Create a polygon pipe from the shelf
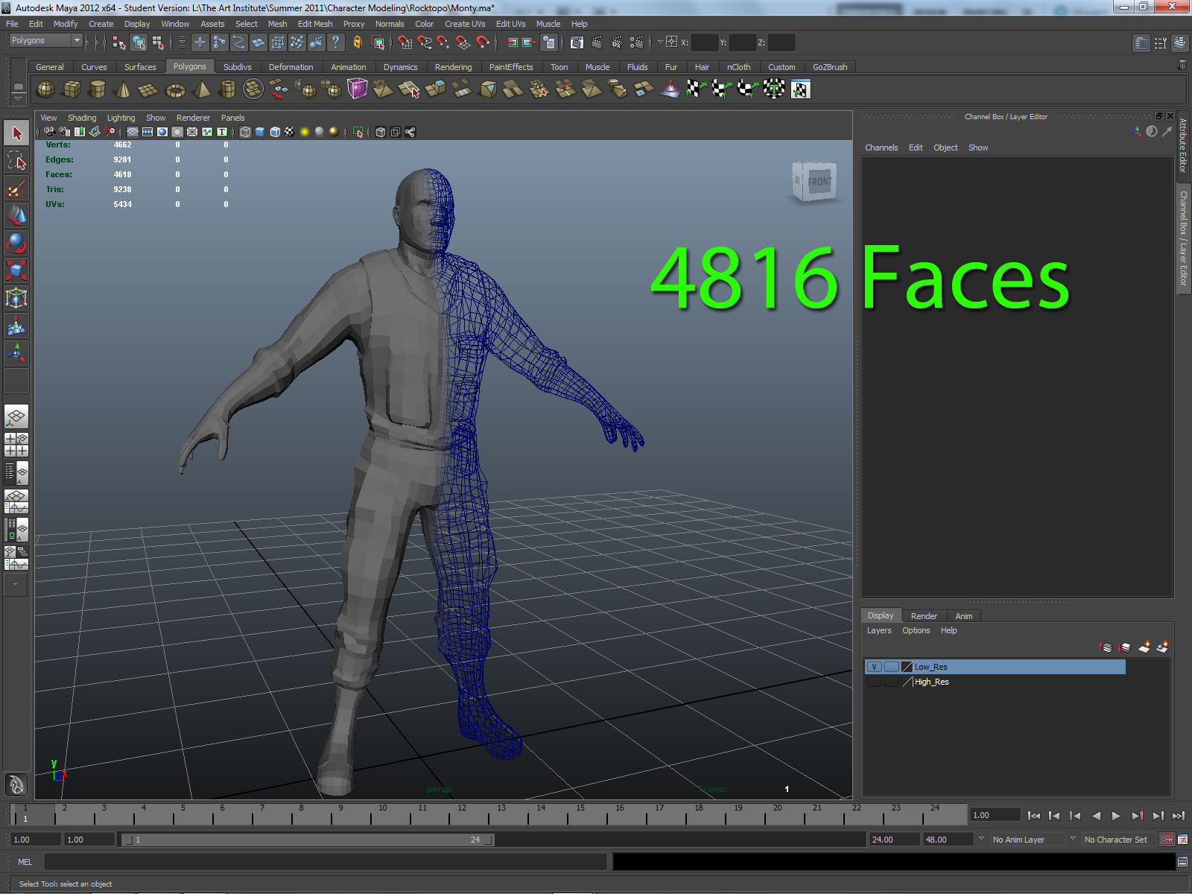 point(228,90)
